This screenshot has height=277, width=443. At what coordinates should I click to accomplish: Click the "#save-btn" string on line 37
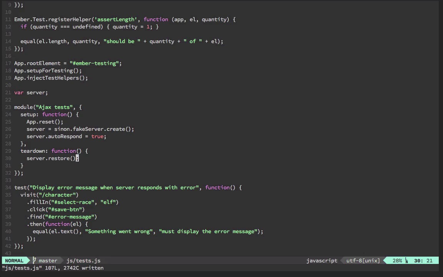[x=65, y=209]
